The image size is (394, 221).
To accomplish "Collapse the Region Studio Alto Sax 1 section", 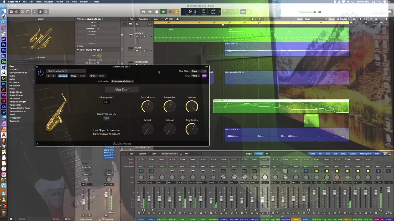I will (x=78, y=19).
